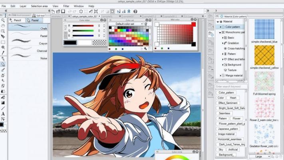
Task: Toggle the Seamless tag filter
Action: 224,113
